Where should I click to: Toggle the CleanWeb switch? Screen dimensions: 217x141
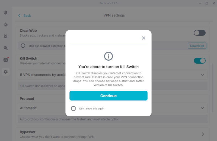coord(200,33)
